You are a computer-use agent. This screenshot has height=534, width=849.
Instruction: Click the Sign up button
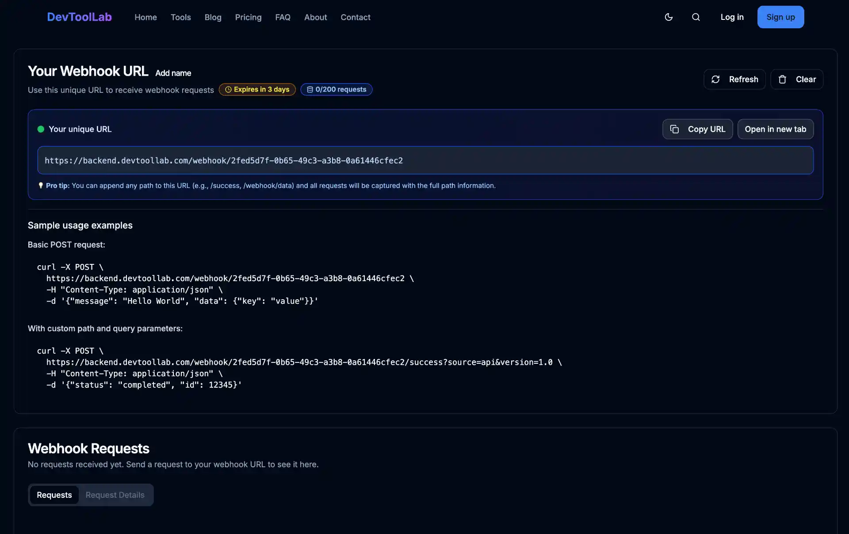780,17
